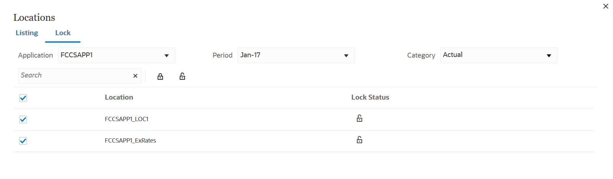Image resolution: width=613 pixels, height=179 pixels.
Task: Clear the Search field with the X icon
Action: pyautogui.click(x=135, y=76)
